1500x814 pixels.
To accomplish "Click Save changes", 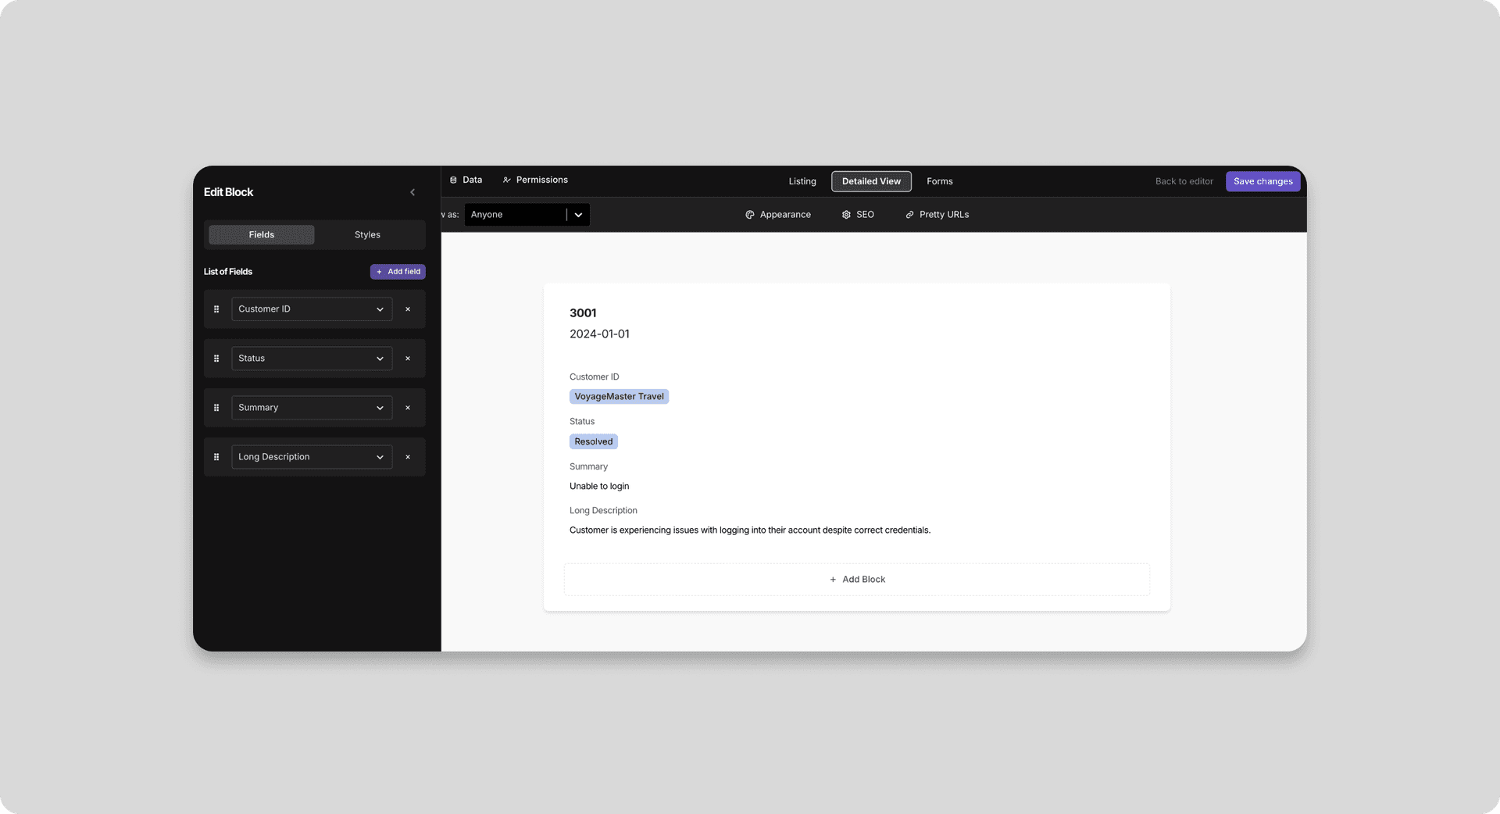I will pyautogui.click(x=1263, y=181).
